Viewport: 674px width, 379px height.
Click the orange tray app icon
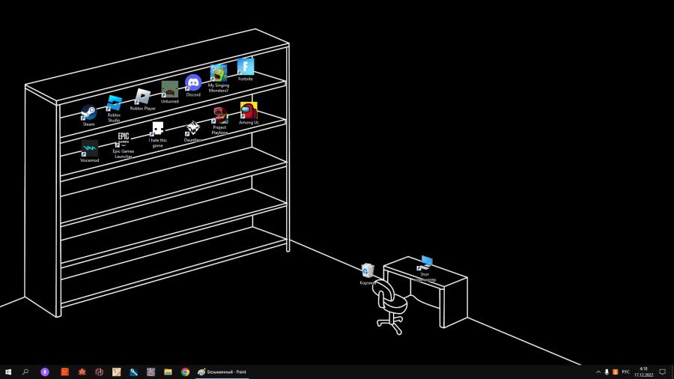615,372
